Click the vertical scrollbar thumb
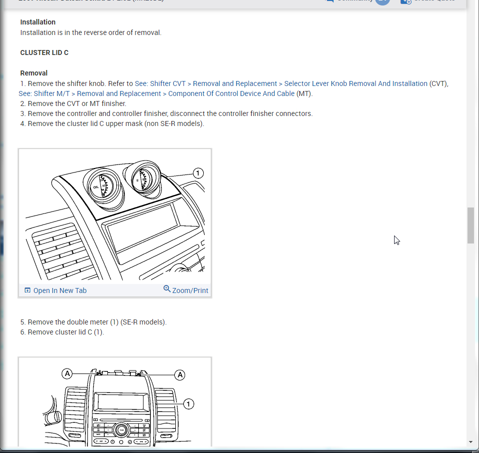 (471, 225)
